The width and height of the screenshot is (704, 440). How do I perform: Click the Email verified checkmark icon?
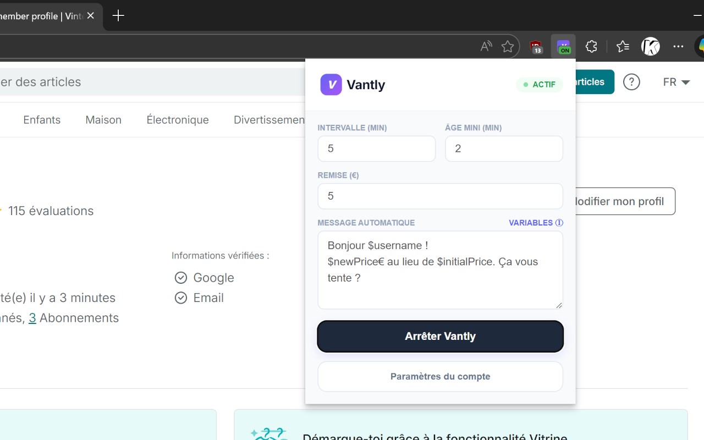(x=181, y=298)
